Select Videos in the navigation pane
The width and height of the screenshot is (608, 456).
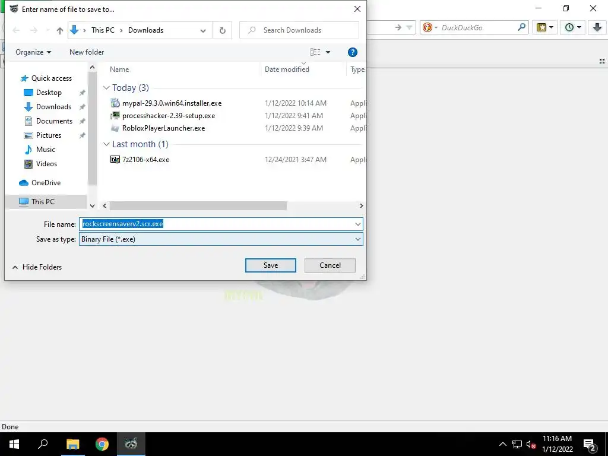(x=46, y=164)
